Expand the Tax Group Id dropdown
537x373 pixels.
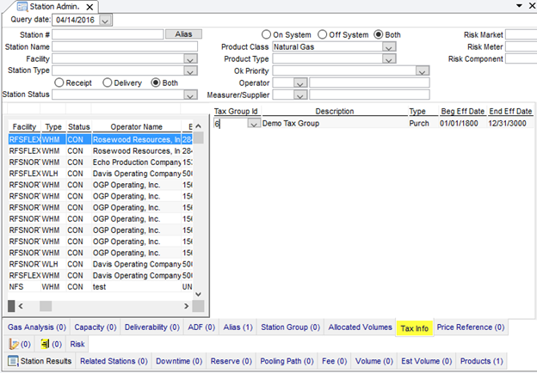point(253,124)
